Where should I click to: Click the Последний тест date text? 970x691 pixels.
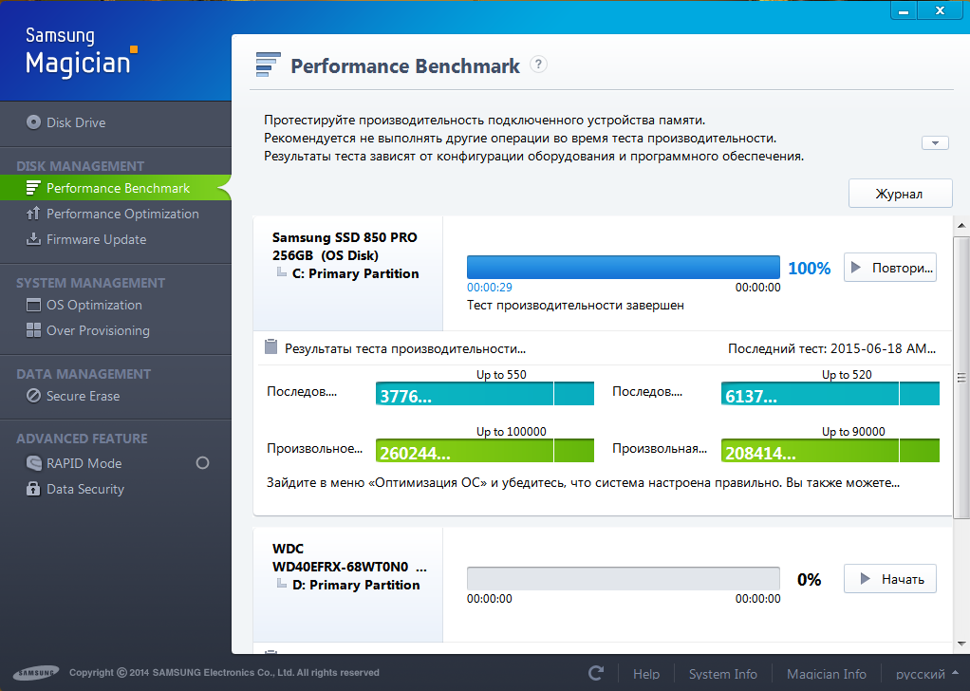point(832,348)
